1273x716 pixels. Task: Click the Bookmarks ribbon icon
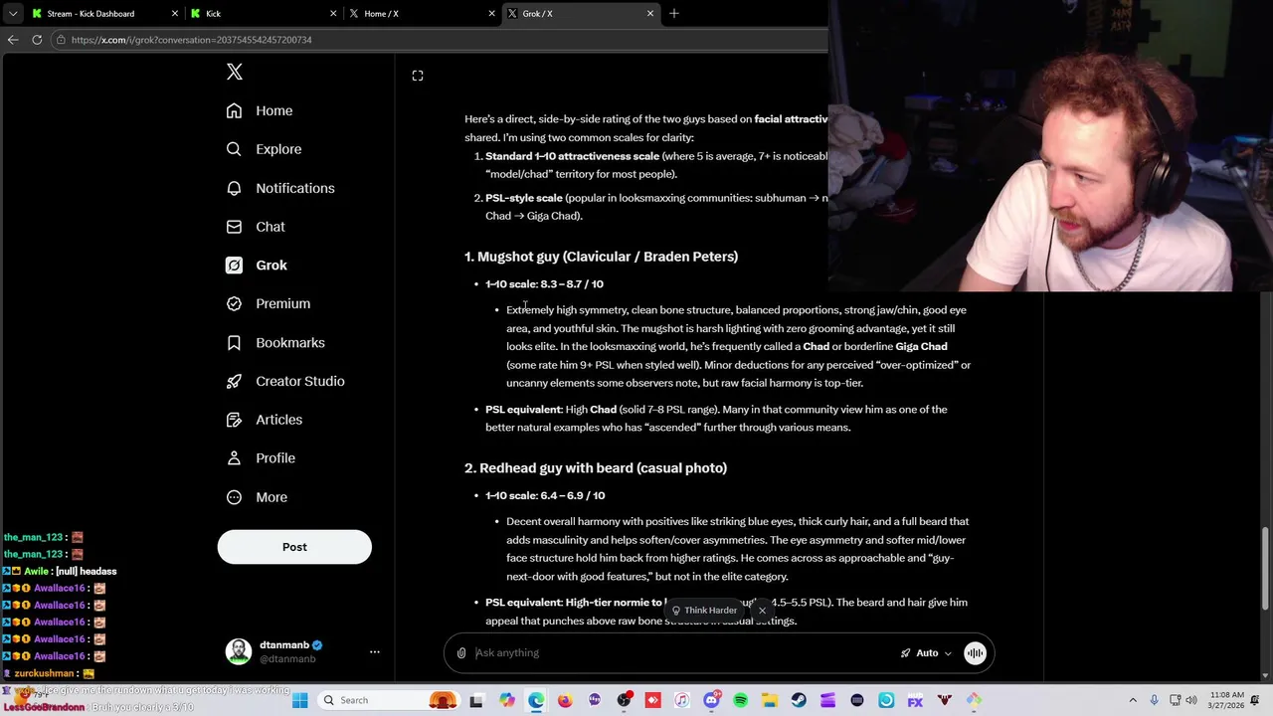234,342
